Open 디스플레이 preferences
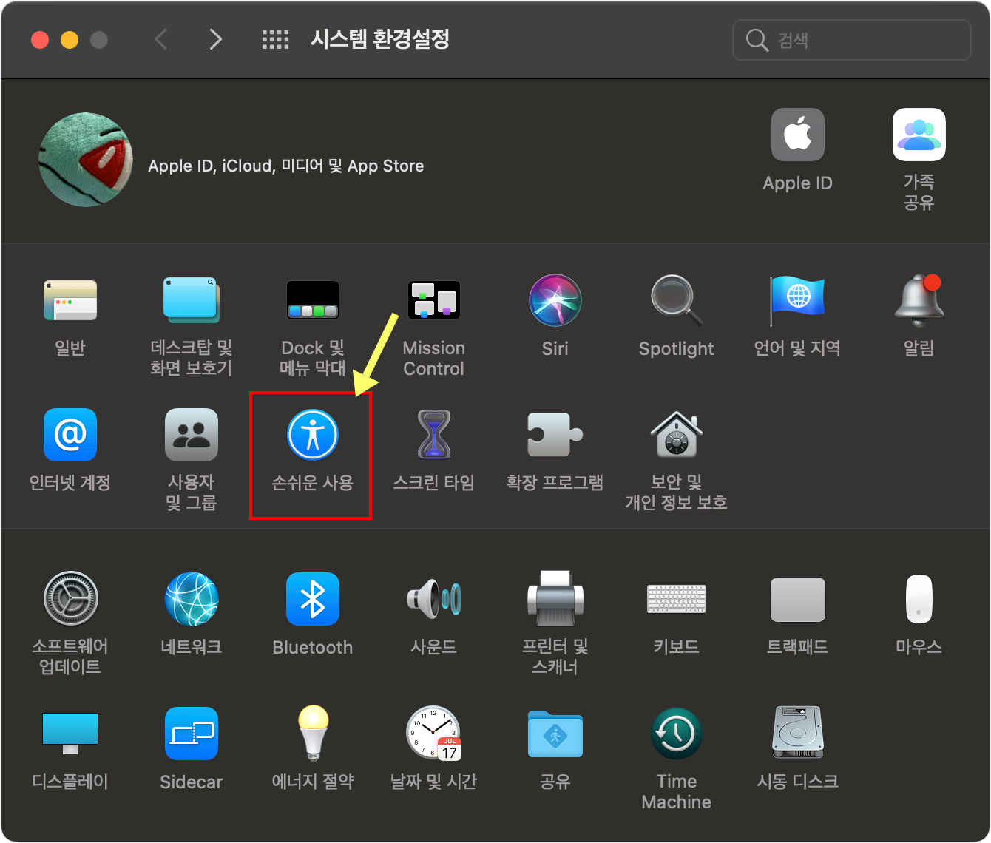This screenshot has height=843, width=991. click(x=70, y=734)
